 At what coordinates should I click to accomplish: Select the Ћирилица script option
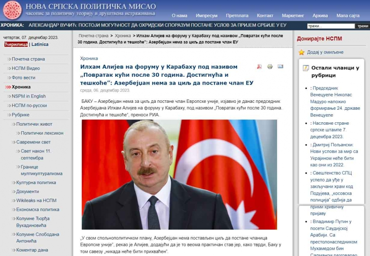(16, 44)
